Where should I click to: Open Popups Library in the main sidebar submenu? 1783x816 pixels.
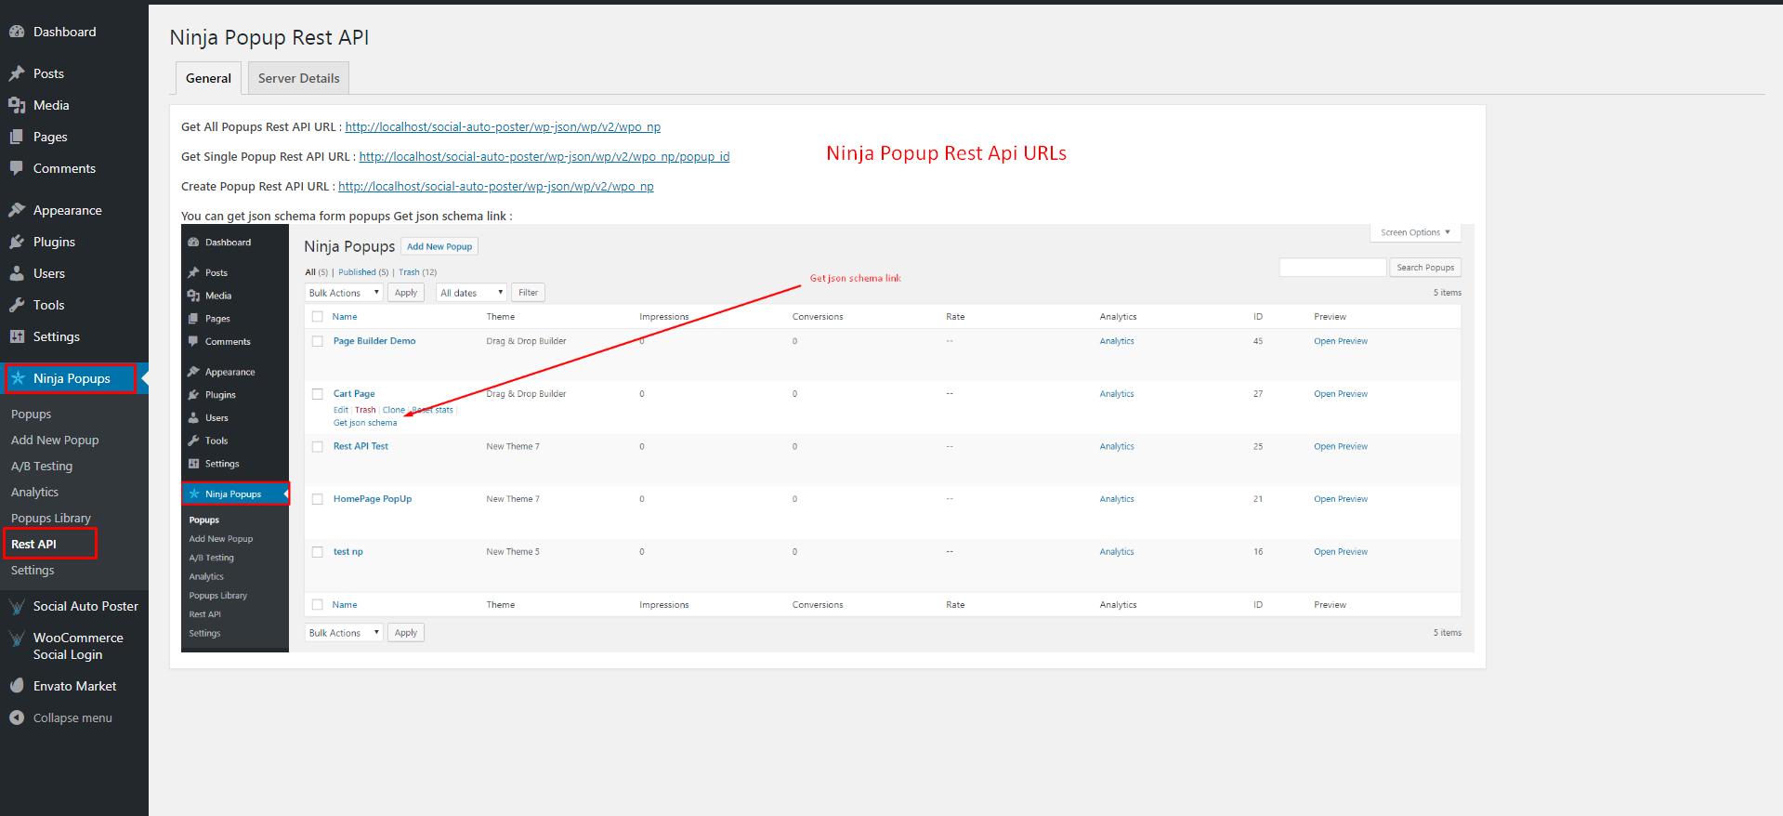[x=51, y=519]
